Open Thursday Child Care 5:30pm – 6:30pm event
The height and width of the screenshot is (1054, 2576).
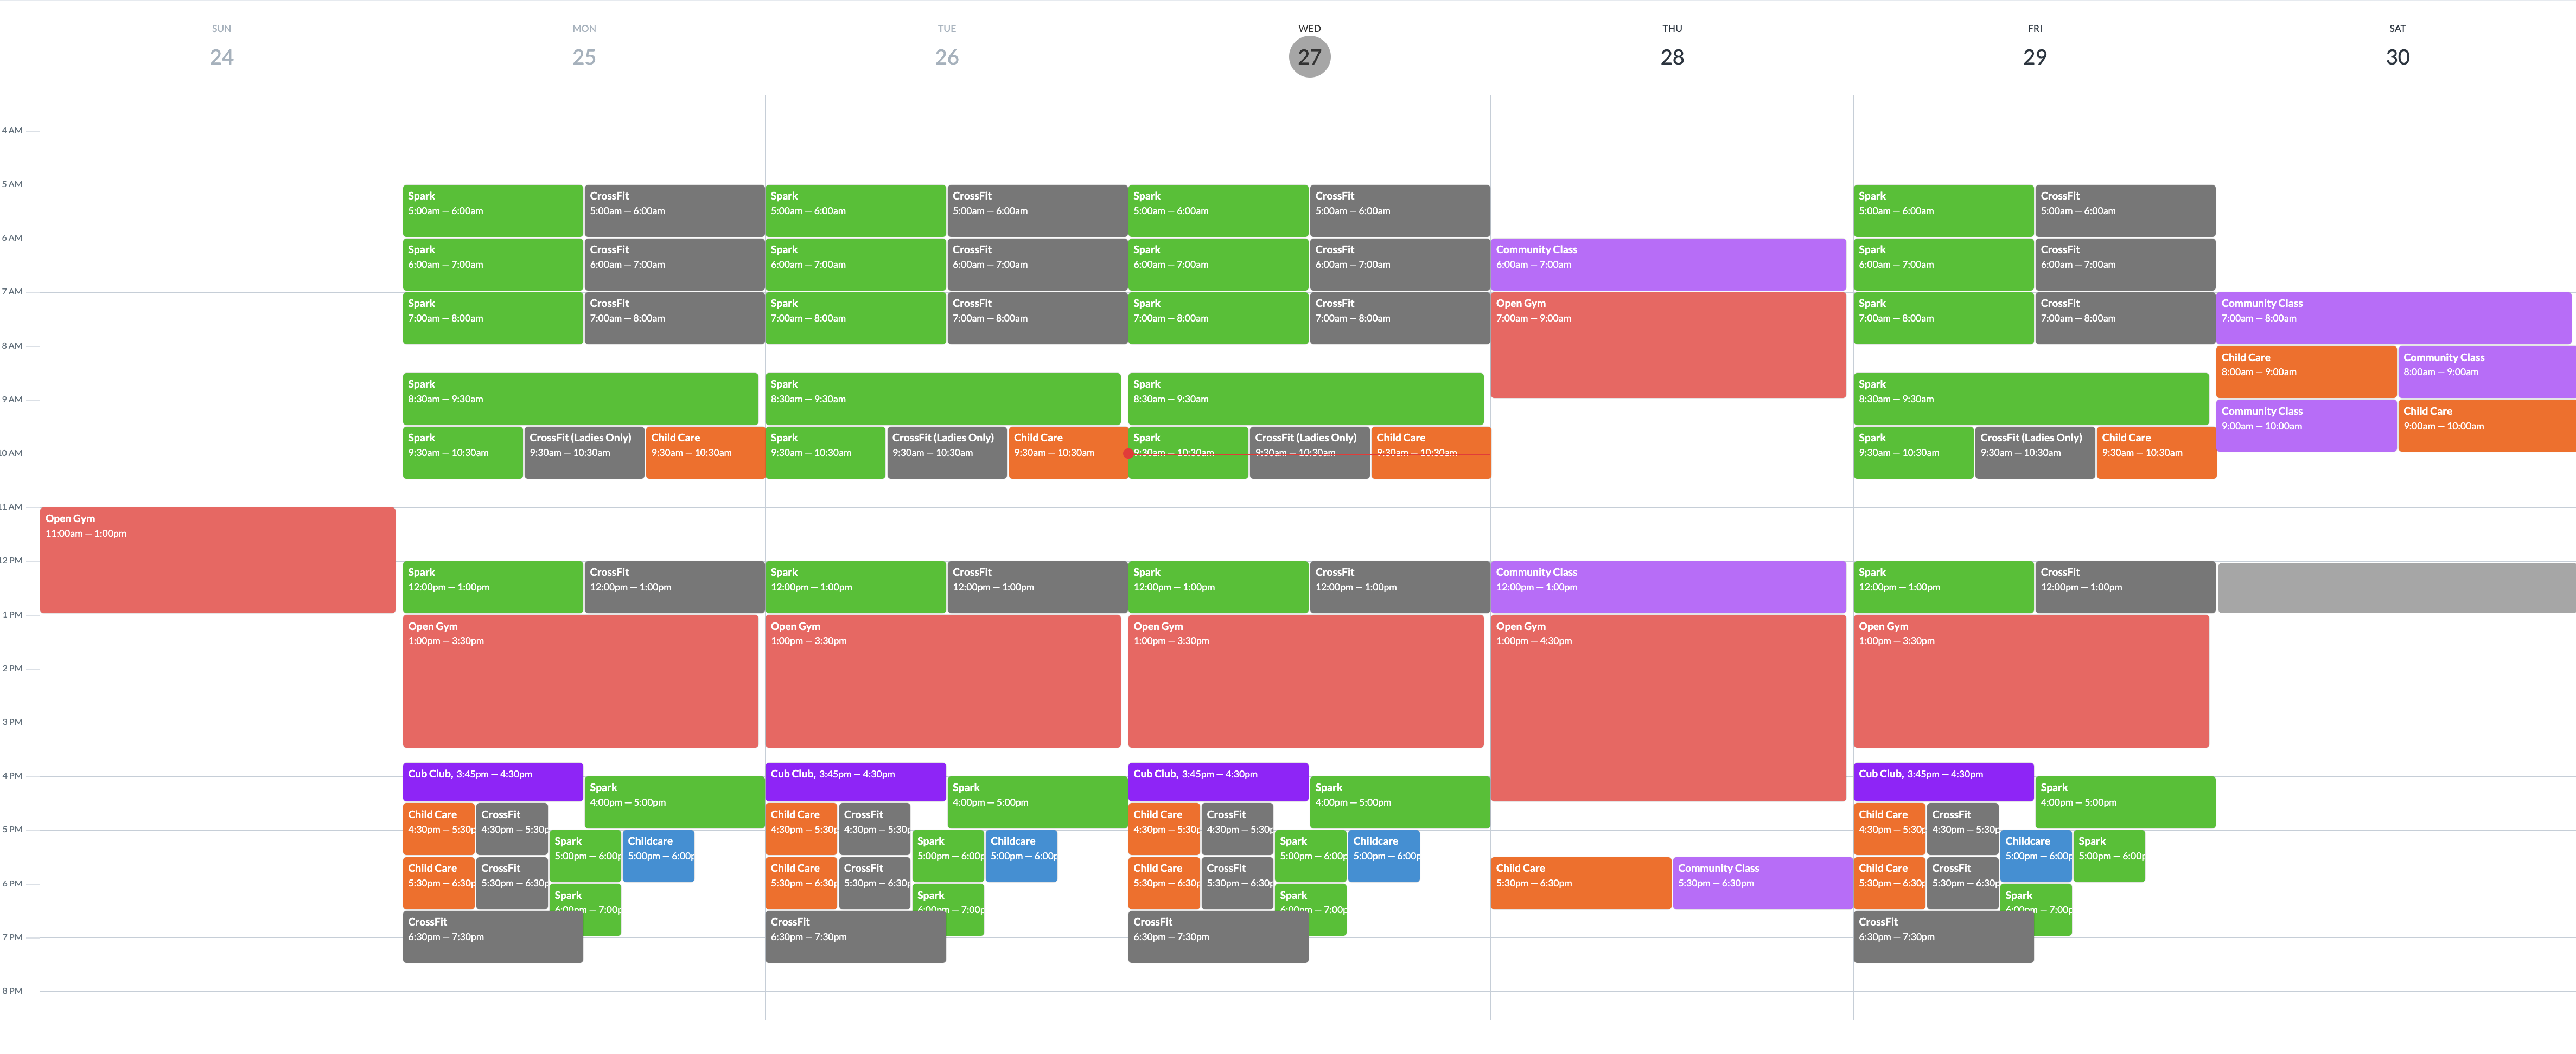pos(1580,883)
